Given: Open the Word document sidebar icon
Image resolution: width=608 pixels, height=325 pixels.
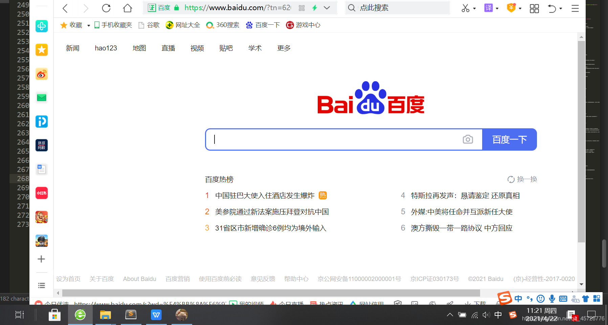Looking at the screenshot, I should tap(42, 169).
